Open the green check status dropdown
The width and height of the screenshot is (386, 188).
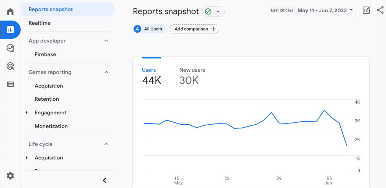pos(213,12)
